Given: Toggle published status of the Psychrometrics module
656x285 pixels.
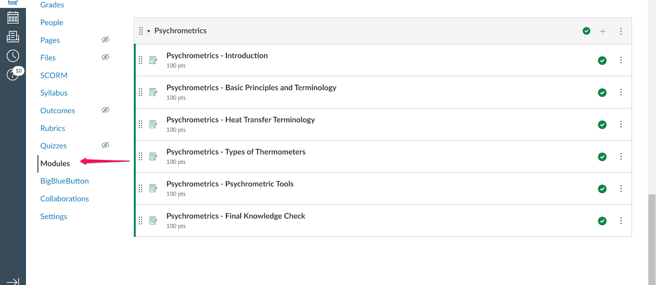Looking at the screenshot, I should (x=586, y=31).
